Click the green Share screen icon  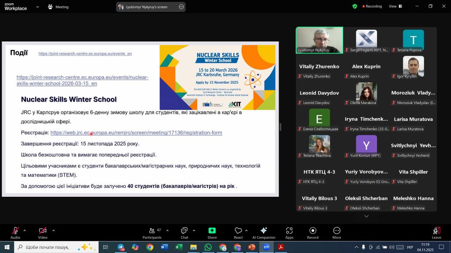pos(212,233)
